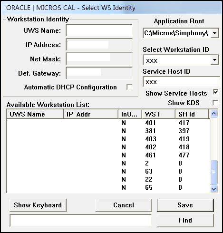The height and width of the screenshot is (233, 223).
Task: Click the WS I column header
Action: (x=158, y=114)
